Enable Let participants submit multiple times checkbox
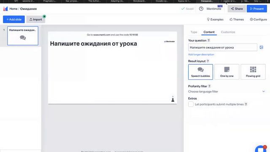270x152 pixels. [x=191, y=104]
